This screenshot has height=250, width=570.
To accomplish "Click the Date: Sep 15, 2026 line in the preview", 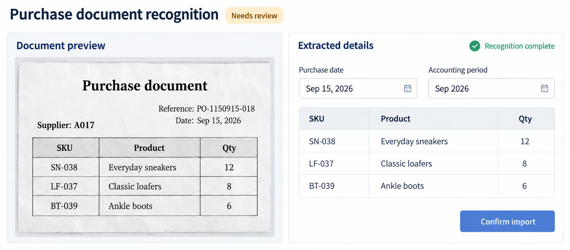I will coord(208,121).
